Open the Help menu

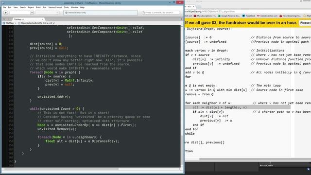(82, 7)
